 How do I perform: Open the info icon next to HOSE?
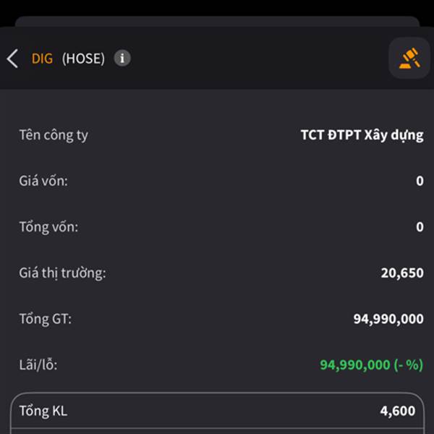coord(122,58)
